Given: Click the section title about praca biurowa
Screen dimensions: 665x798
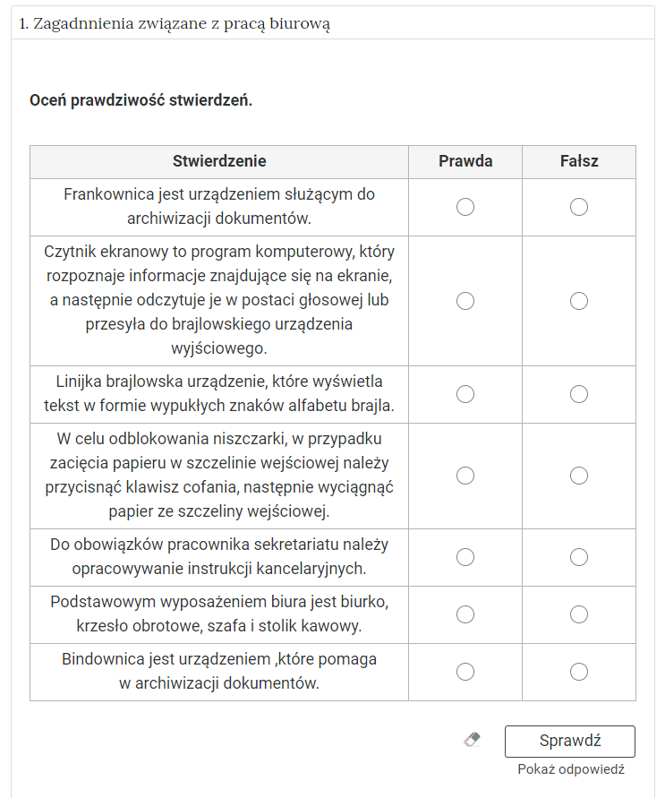Looking at the screenshot, I should pos(175,24).
